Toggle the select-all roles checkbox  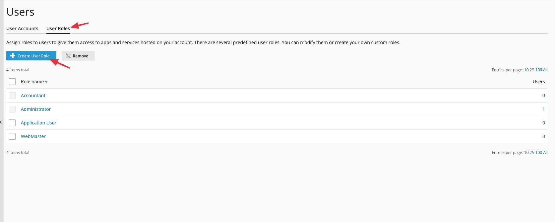[12, 82]
